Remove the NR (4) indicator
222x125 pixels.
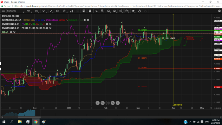(14, 32)
